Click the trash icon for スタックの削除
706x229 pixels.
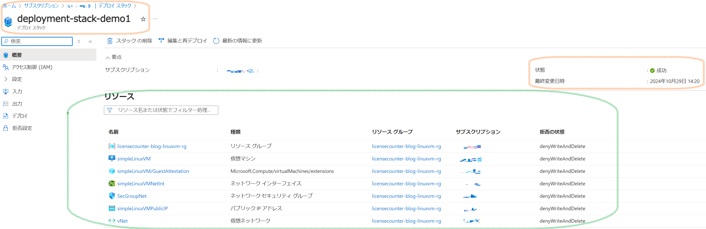click(110, 41)
